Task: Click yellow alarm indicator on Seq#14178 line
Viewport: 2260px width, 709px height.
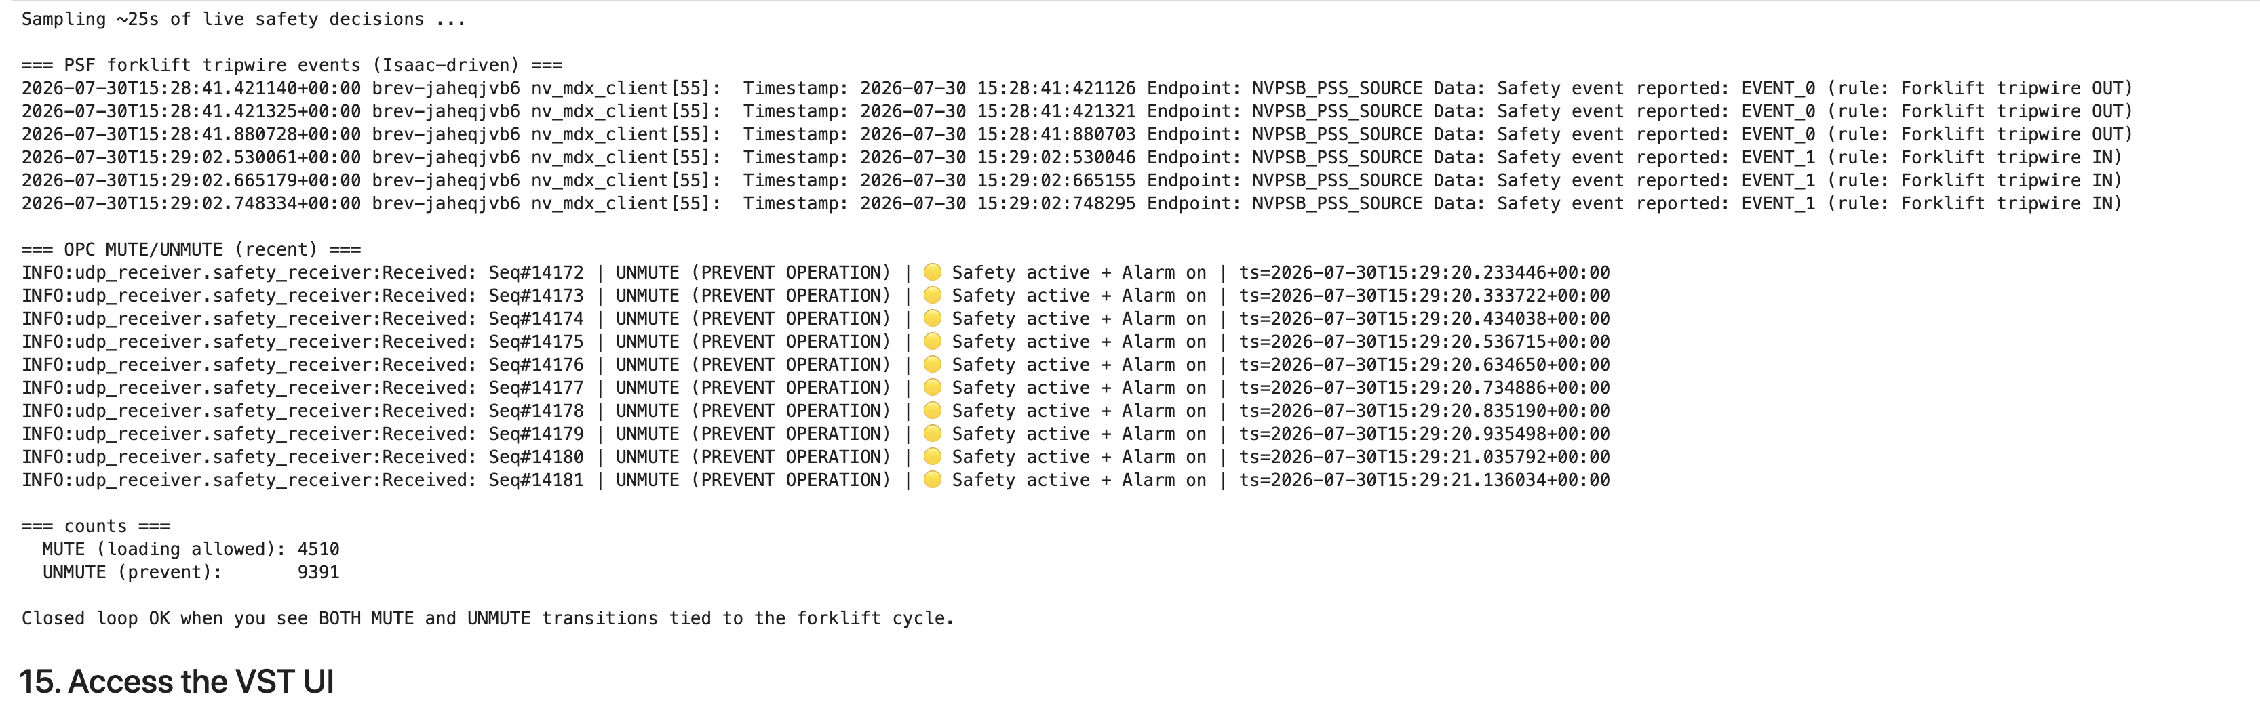Action: (933, 410)
